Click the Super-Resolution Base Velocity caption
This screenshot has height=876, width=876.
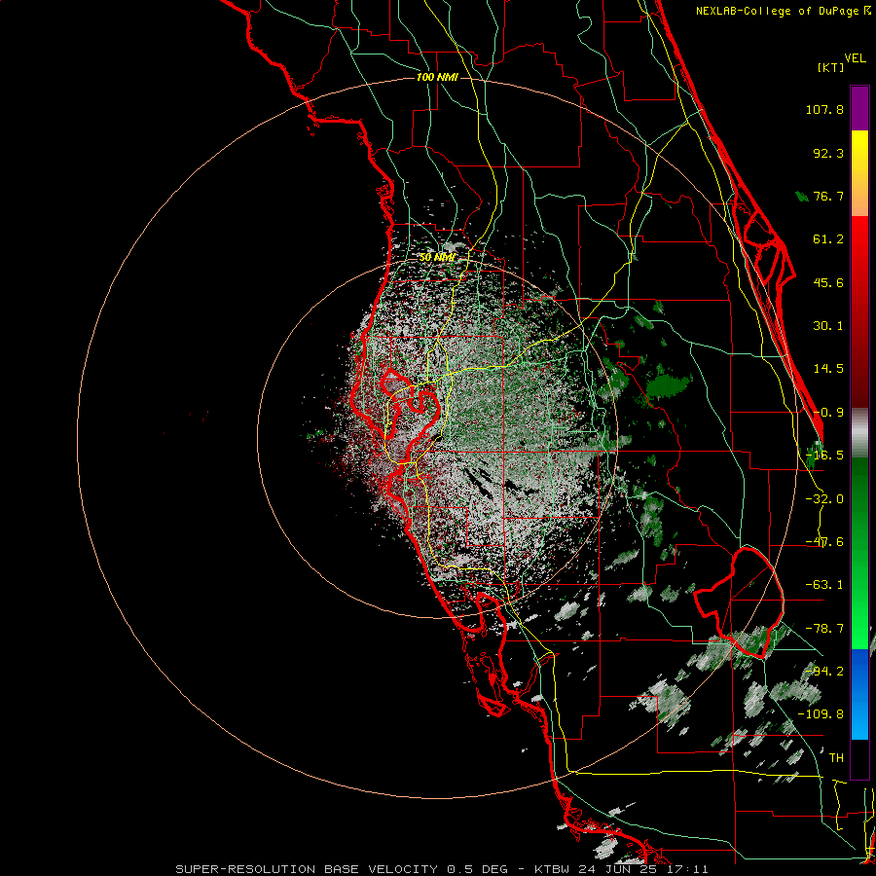(x=442, y=869)
